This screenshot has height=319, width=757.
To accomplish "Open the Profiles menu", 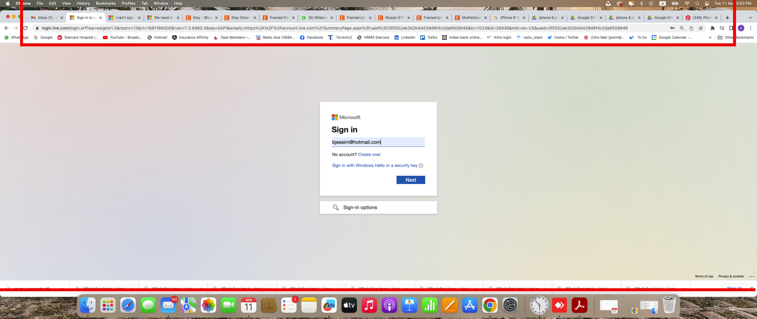I will tap(128, 3).
